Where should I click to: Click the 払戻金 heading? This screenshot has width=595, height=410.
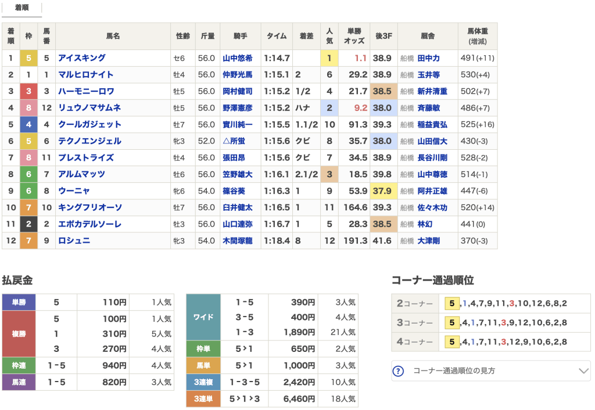[17, 280]
